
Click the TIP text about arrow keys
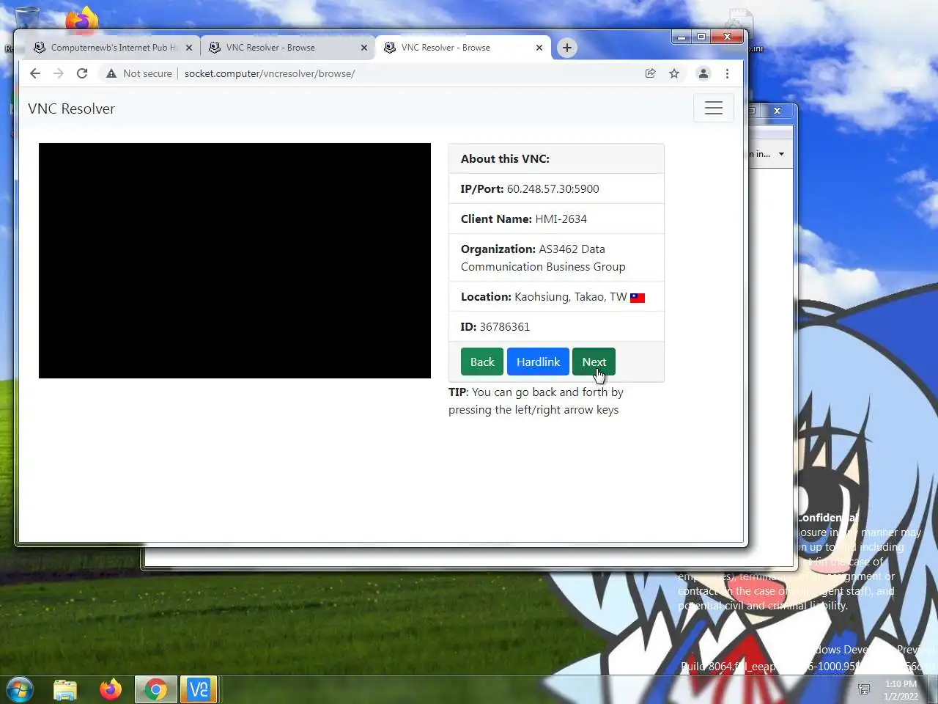[x=536, y=400]
